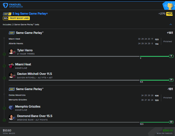Click the Miami Heat team logo
This screenshot has height=136, width=175.
click(x=11, y=65)
